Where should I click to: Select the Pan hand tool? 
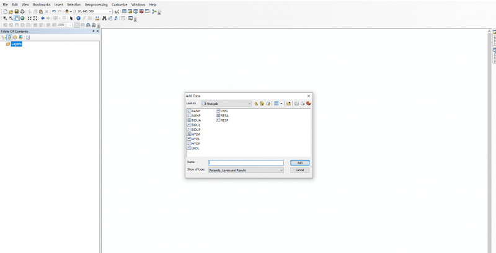pyautogui.click(x=16, y=18)
